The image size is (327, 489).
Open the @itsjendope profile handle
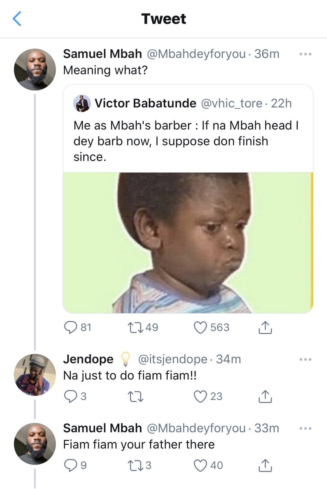[x=173, y=359]
